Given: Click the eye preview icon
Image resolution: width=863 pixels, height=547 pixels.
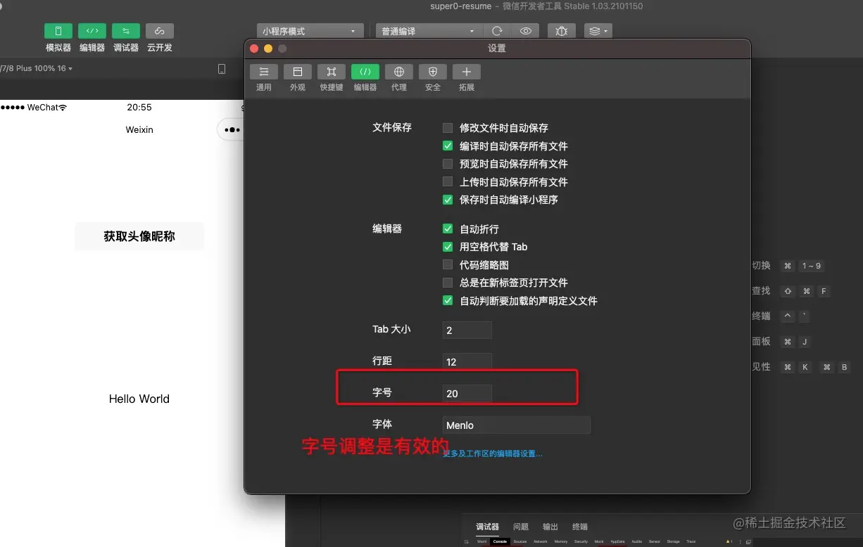Looking at the screenshot, I should 525,31.
